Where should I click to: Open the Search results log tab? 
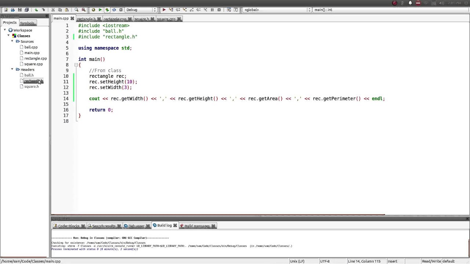104,226
